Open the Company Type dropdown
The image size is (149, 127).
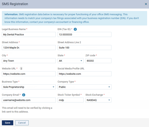84,87
